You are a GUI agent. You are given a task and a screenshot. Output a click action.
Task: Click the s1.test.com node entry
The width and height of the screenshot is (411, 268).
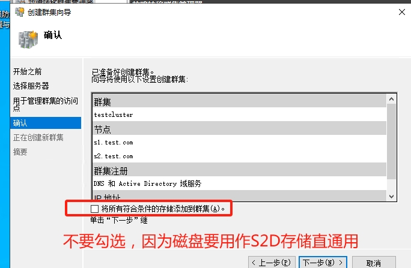coord(240,142)
